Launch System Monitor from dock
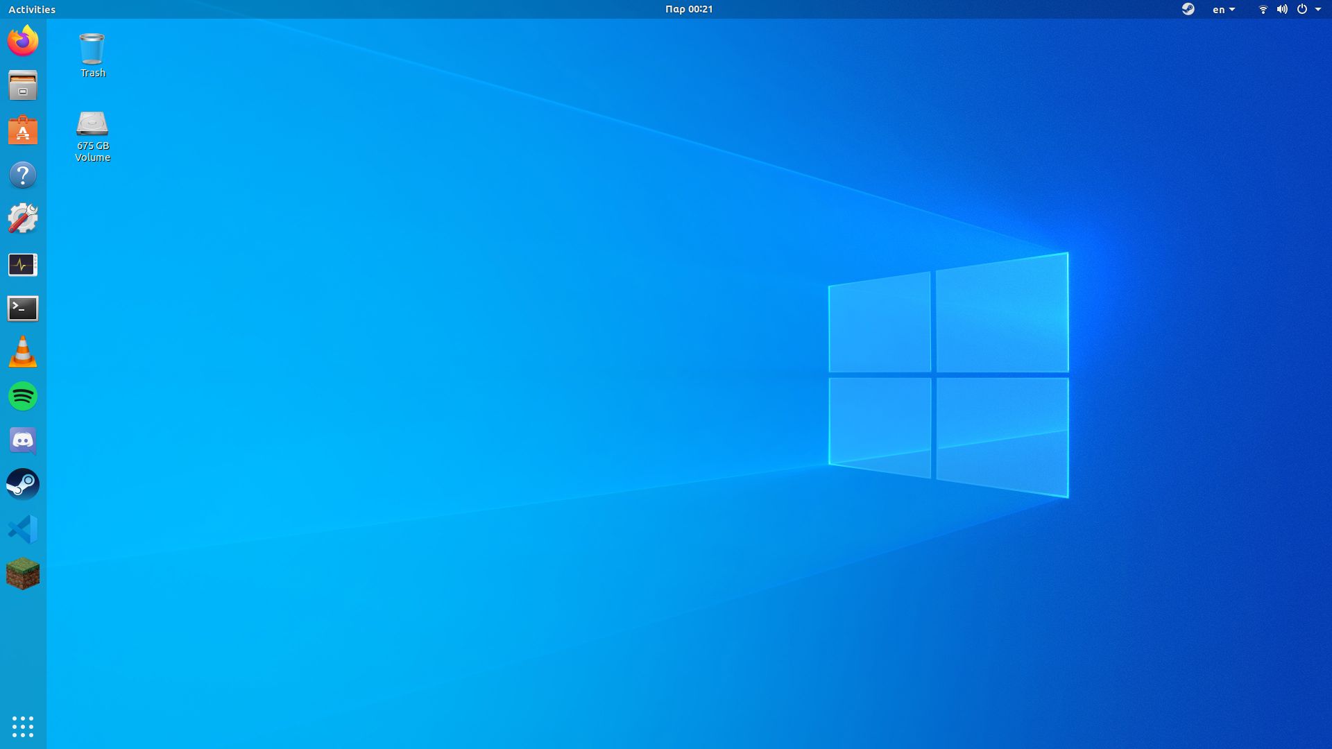 click(x=23, y=264)
